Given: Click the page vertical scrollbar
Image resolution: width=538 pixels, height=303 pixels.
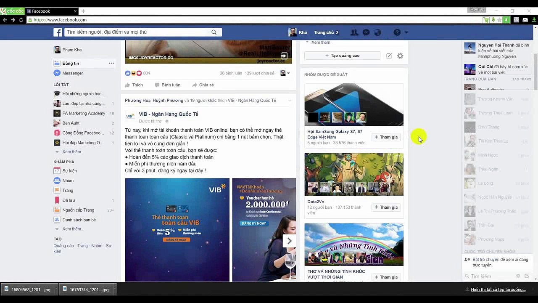Looking at the screenshot, I should pos(535,72).
